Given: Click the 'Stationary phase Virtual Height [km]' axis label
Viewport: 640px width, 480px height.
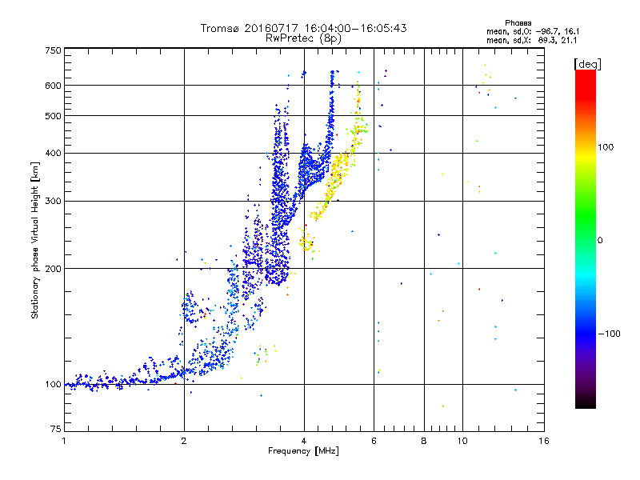Looking at the screenshot, I should [x=35, y=240].
